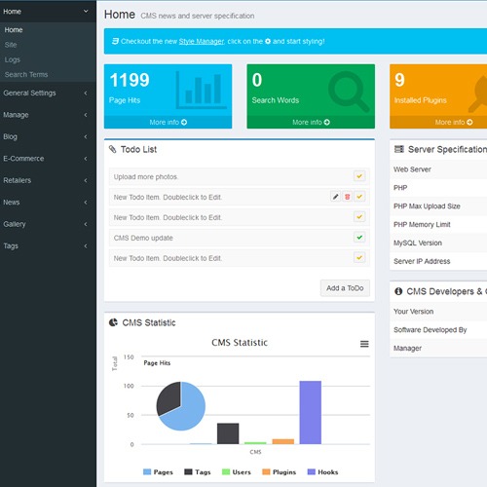Open the Manage menu label

(16, 115)
